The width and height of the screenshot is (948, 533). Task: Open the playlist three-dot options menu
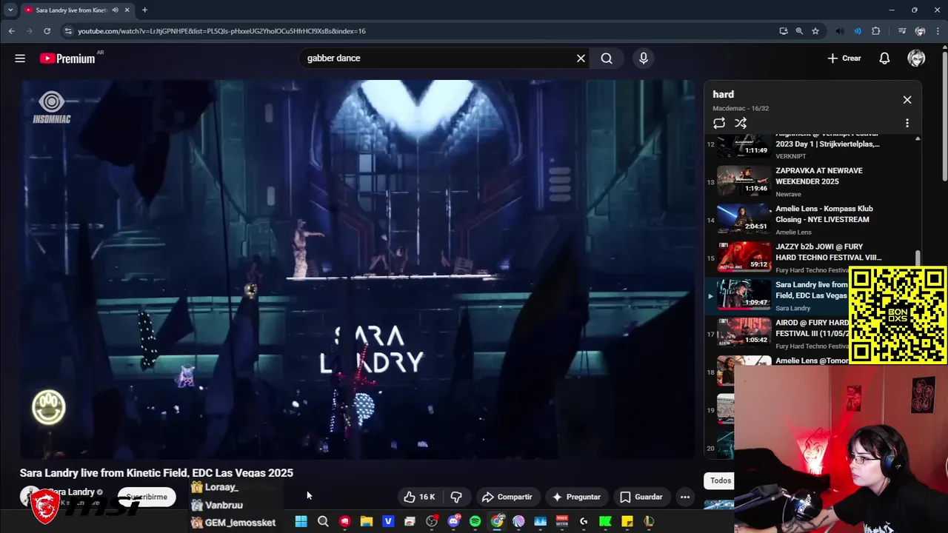(907, 124)
